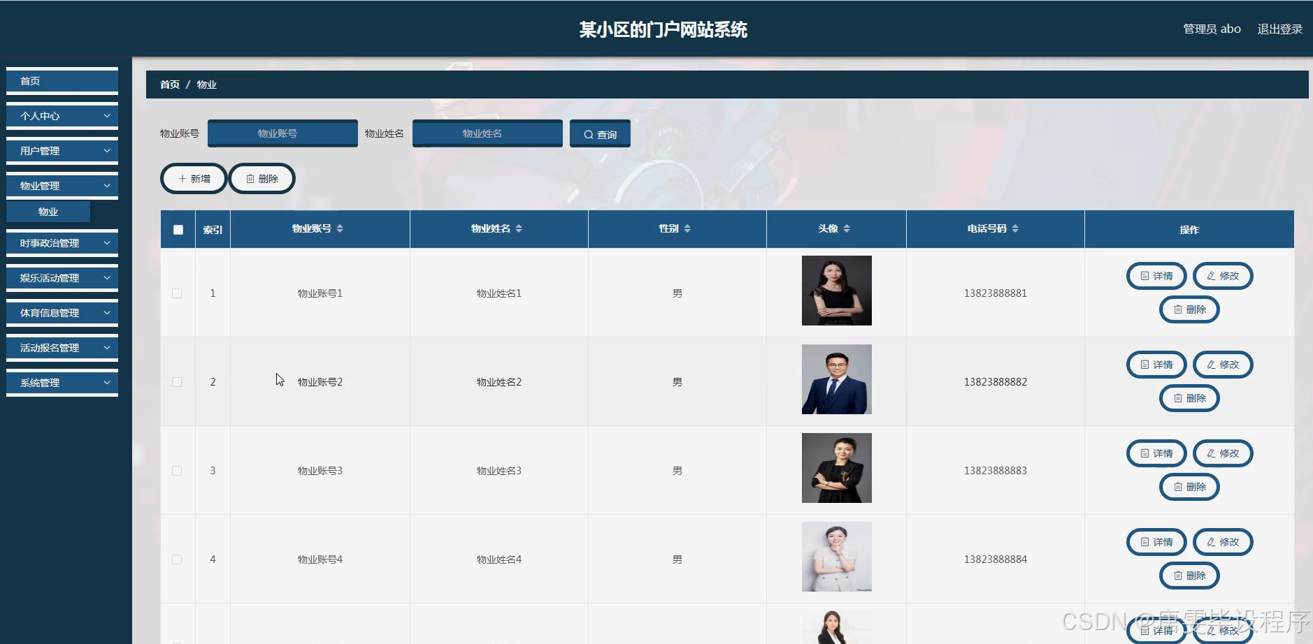Click the 某小区的门户网站系统 title

663,29
